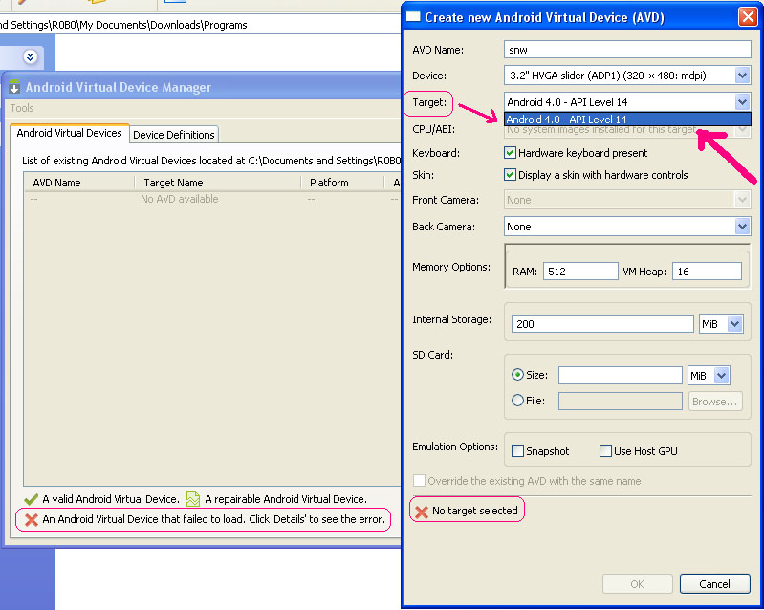Click the Target Name column header
The image size is (764, 610).
click(x=218, y=183)
